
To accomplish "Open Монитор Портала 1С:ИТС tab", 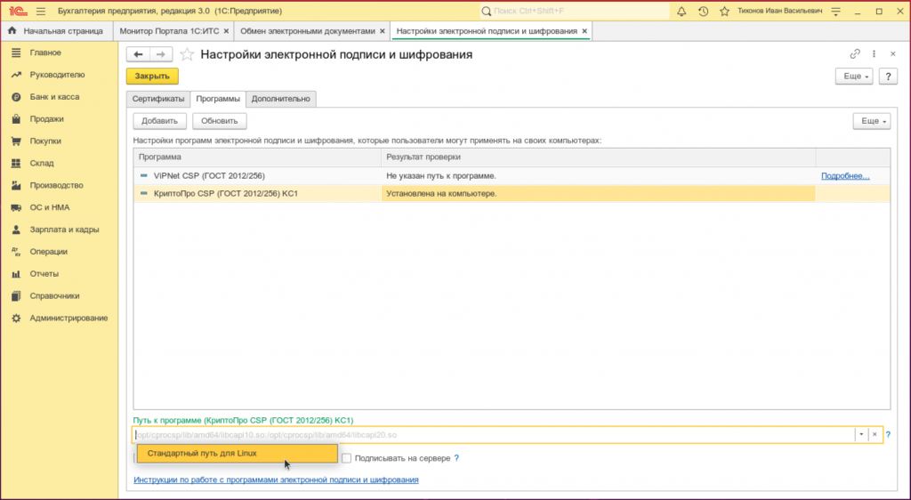I will pos(168,31).
